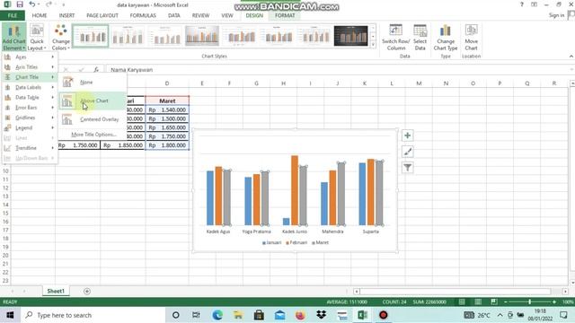This screenshot has height=323, width=575.
Task: Switch to the HOME tab
Action: pos(40,15)
